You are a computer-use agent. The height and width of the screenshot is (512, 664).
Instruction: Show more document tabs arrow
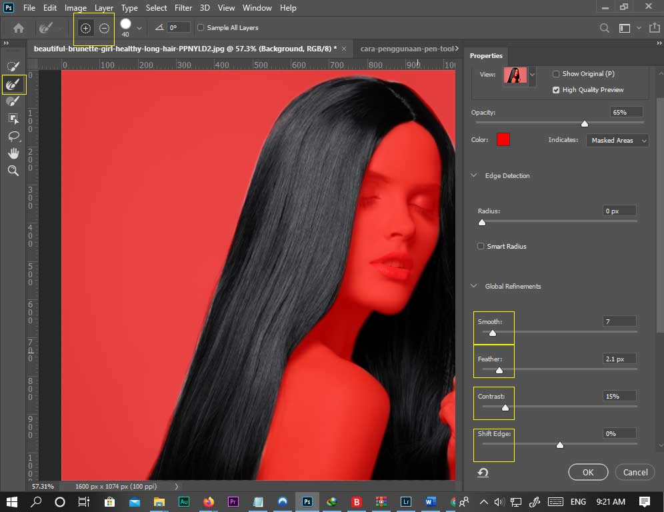coord(457,49)
